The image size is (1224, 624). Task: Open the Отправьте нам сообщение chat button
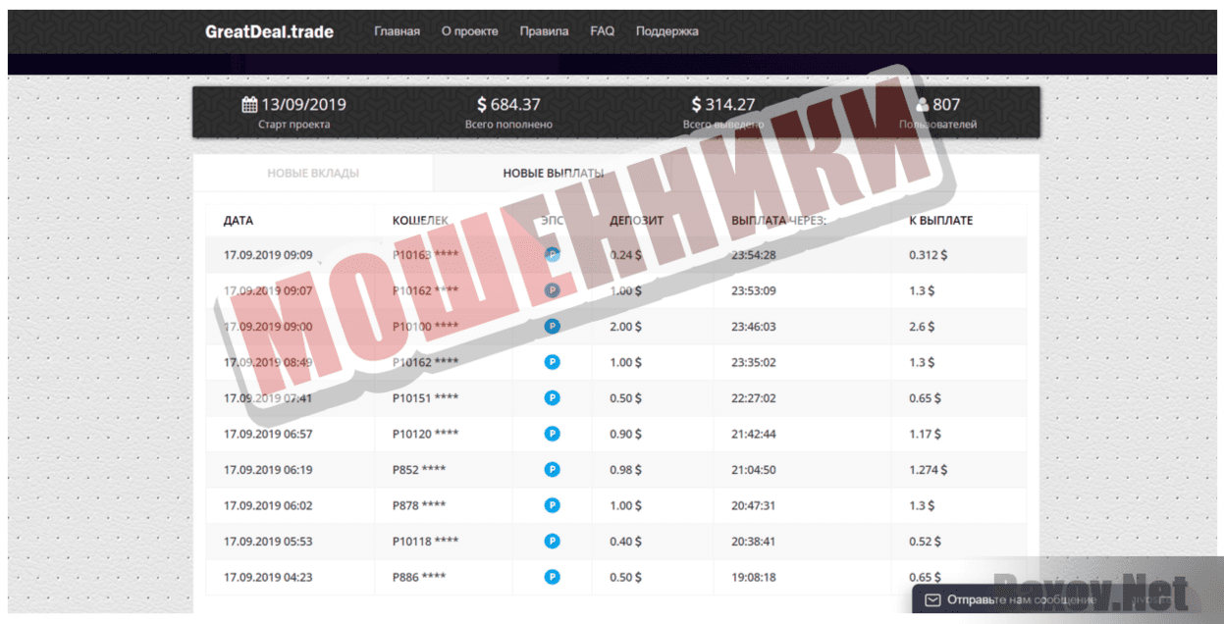pos(1021,599)
